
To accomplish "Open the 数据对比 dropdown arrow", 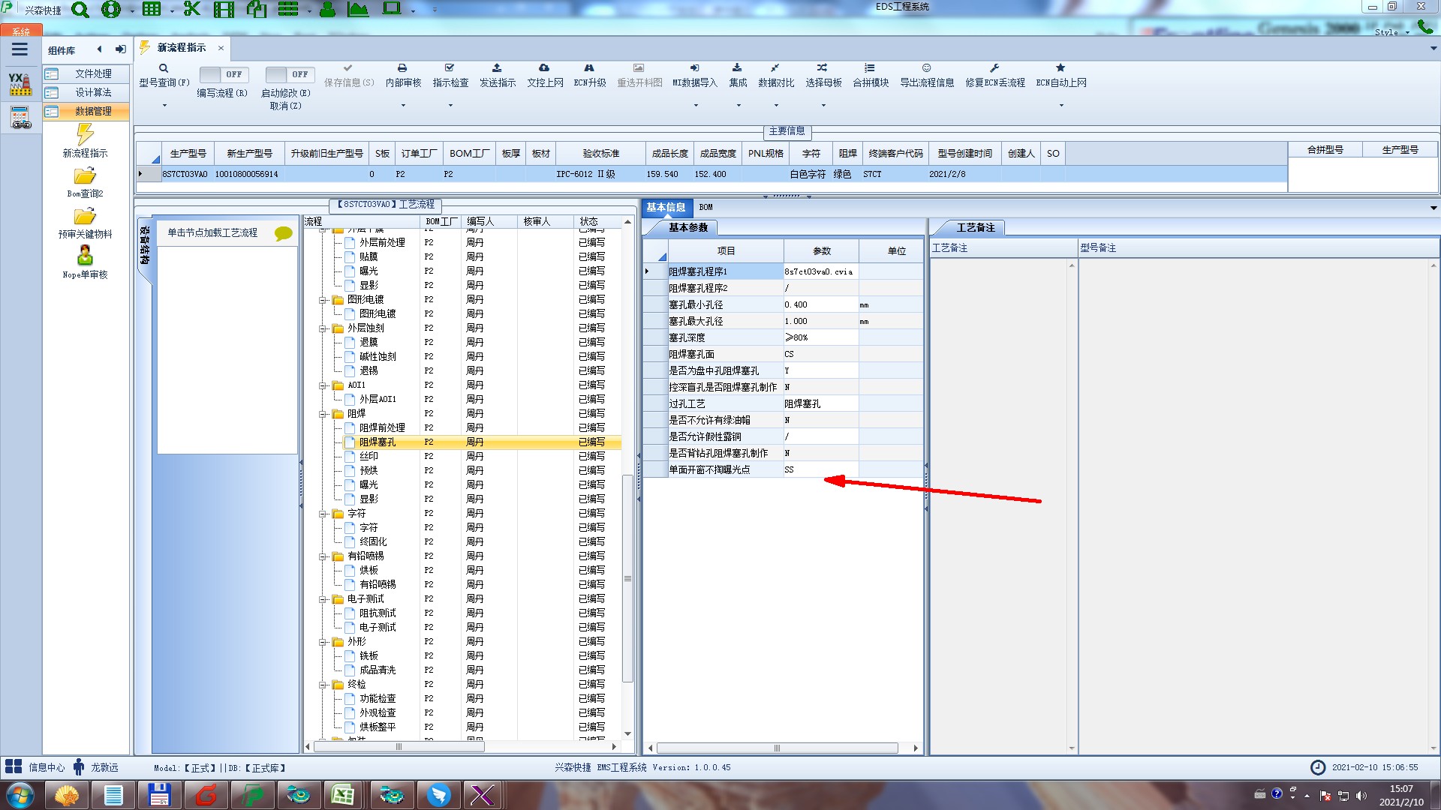I will tap(775, 105).
